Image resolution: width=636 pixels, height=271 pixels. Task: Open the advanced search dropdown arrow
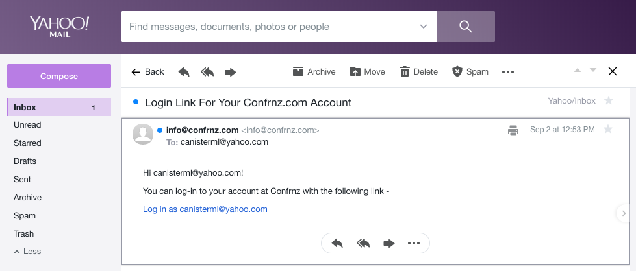[x=424, y=27]
